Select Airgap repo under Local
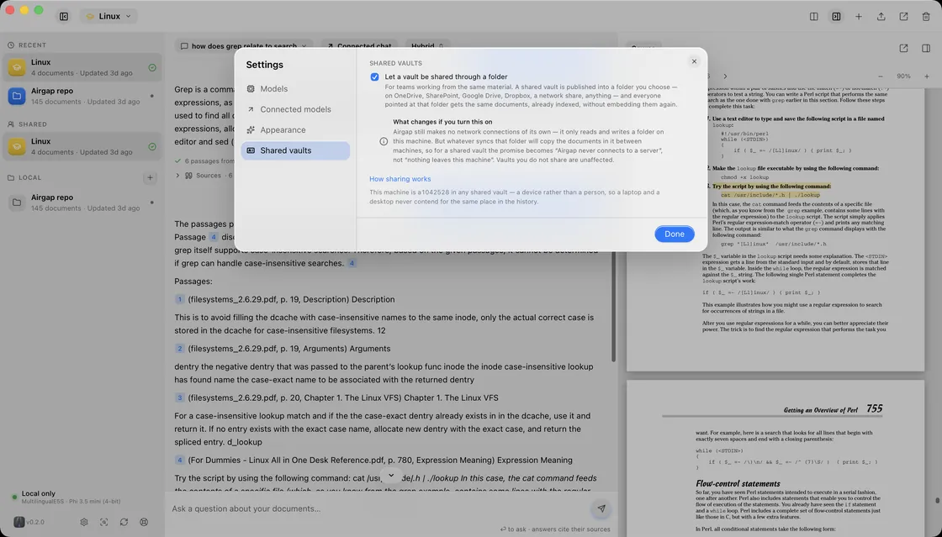The image size is (942, 537). tap(82, 203)
